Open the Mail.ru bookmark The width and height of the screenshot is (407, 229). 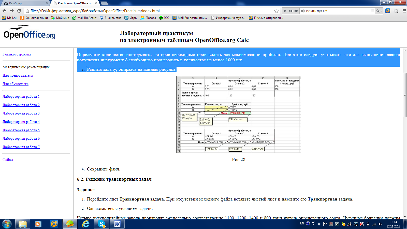click(x=9, y=18)
